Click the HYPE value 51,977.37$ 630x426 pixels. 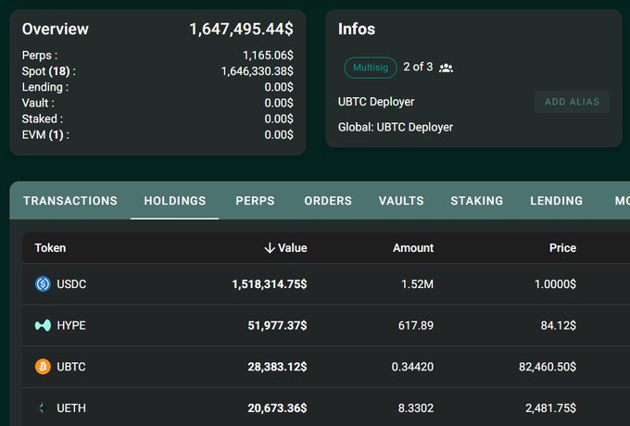pyautogui.click(x=277, y=325)
